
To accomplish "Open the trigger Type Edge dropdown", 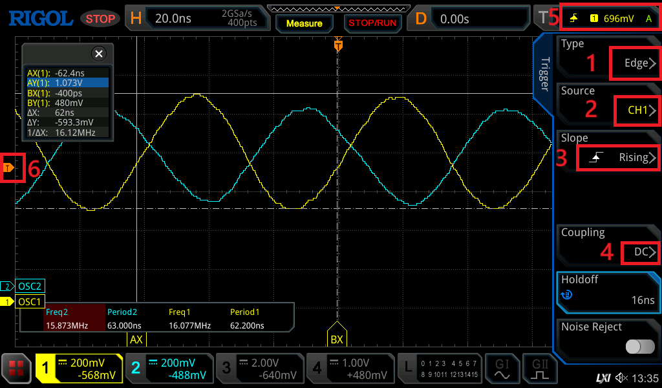I will click(x=634, y=63).
